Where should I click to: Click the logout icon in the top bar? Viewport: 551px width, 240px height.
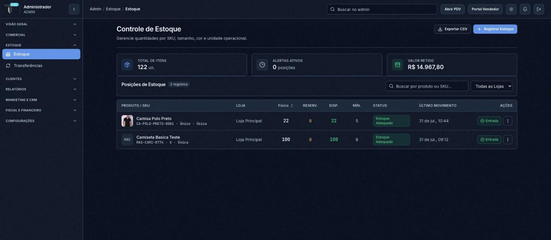pos(539,9)
